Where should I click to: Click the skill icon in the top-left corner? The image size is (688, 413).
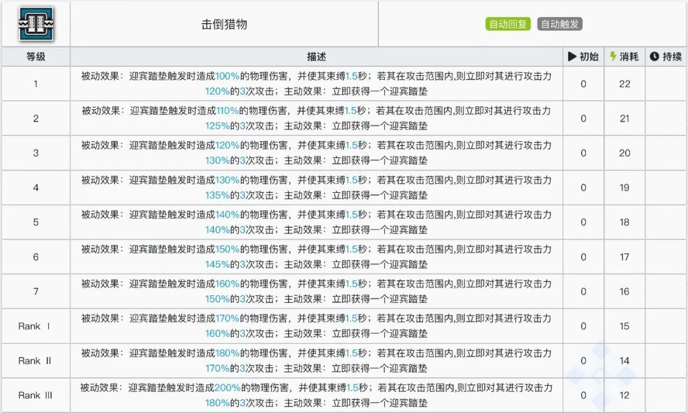pos(36,24)
